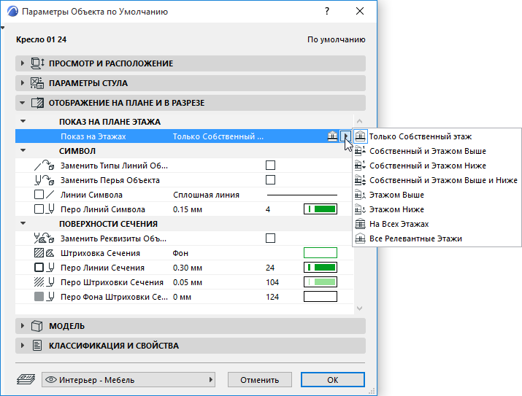The height and width of the screenshot is (396, 522).
Task: Click pen number 124 in Перо Фона row
Action: pos(272,297)
